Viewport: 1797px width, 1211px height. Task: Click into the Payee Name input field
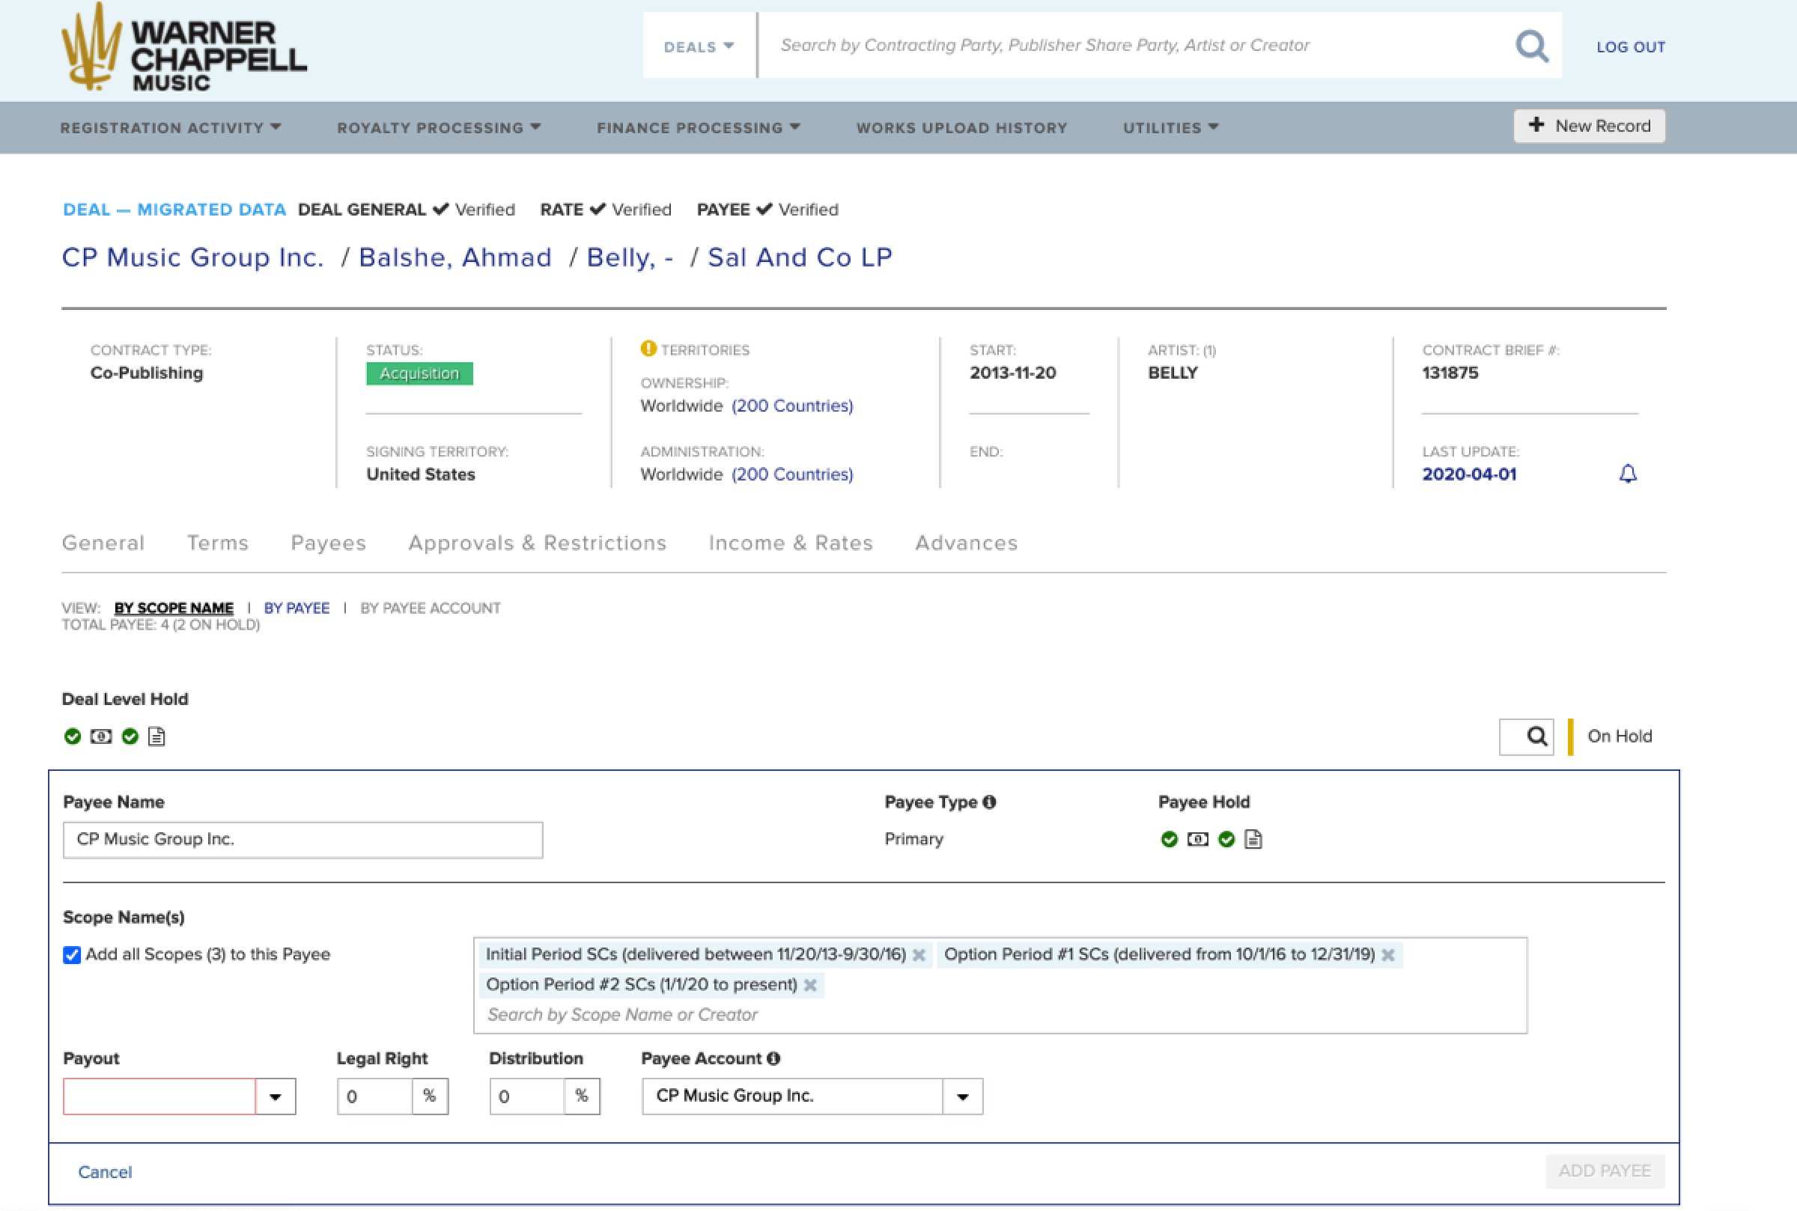(x=302, y=840)
